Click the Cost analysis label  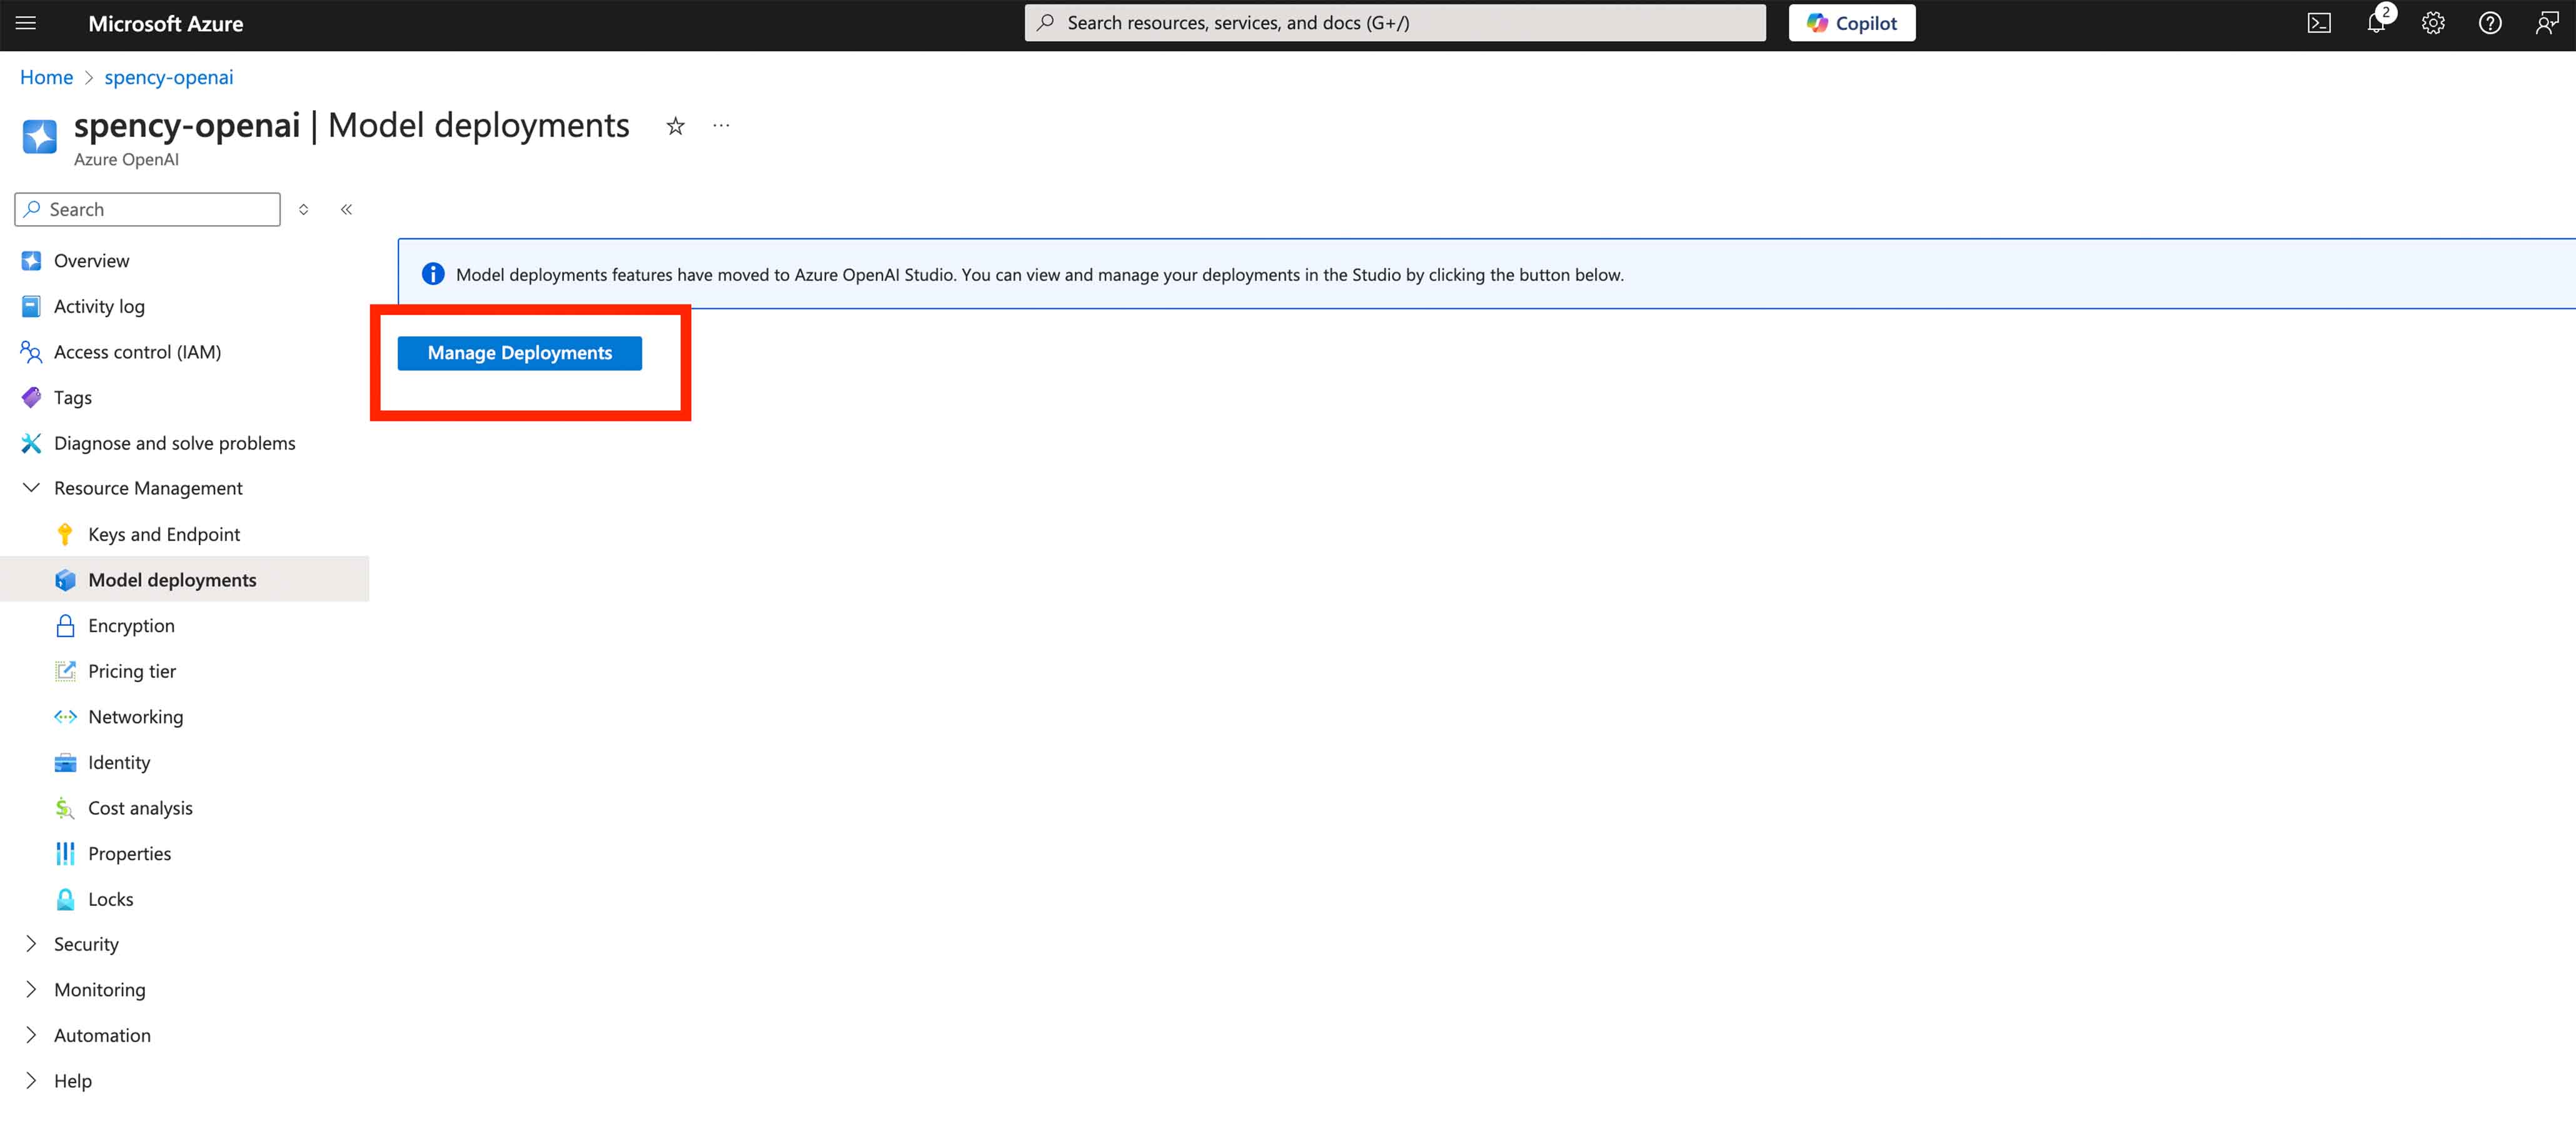[x=140, y=808]
